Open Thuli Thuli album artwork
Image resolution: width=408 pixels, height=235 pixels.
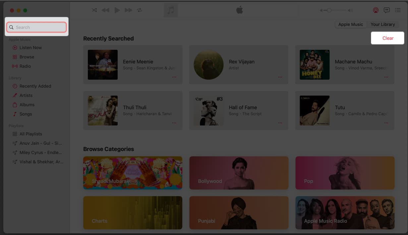[103, 111]
